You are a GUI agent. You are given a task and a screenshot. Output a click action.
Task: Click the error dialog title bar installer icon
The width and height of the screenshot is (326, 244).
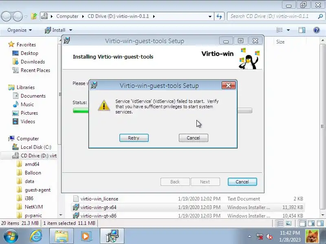(x=94, y=85)
